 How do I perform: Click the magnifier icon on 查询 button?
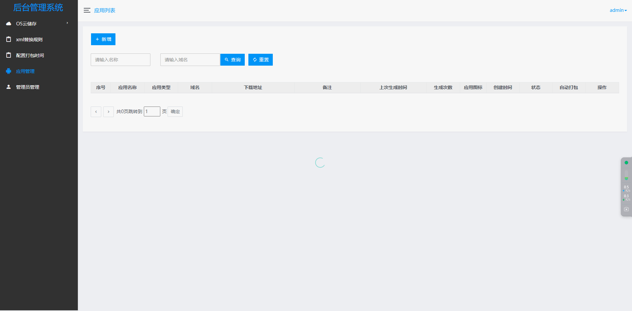click(226, 60)
